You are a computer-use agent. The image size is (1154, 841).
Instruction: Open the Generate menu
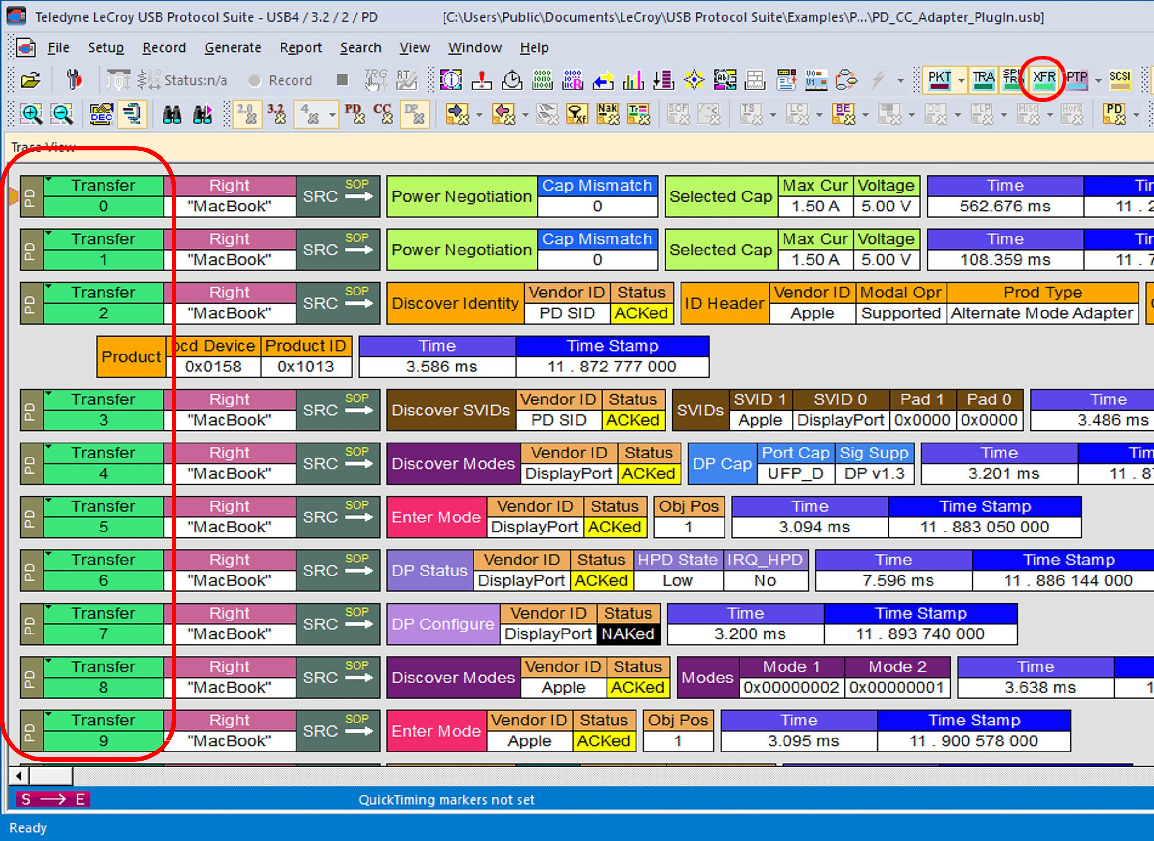coord(233,48)
